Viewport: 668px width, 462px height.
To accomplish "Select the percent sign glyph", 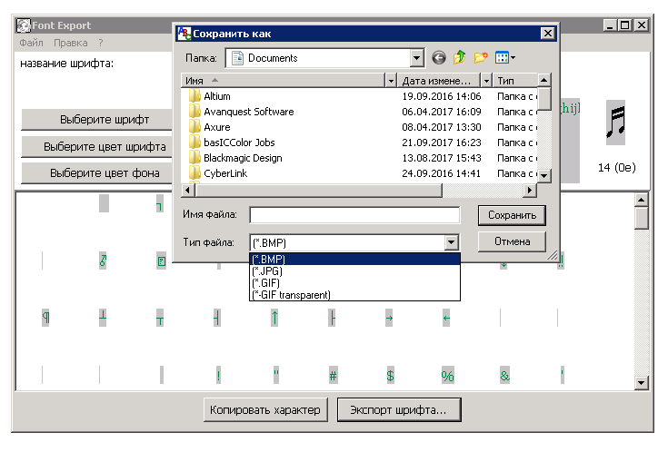I will coord(447,375).
